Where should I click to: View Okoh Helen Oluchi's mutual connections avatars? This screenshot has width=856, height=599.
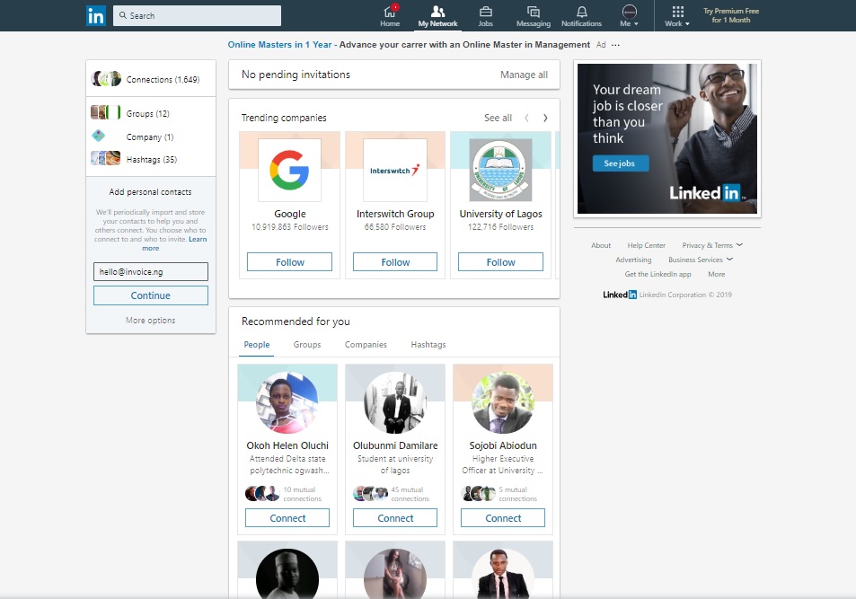262,494
